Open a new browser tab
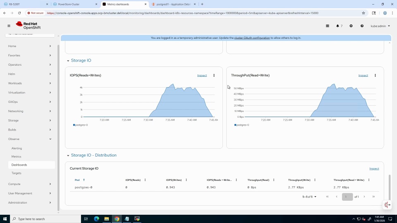 [202, 4]
